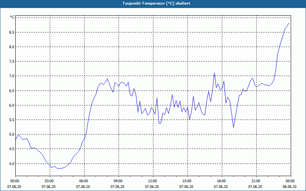
Task: Click the '°C' unit label on the y-axis
Action: [x=12, y=17]
